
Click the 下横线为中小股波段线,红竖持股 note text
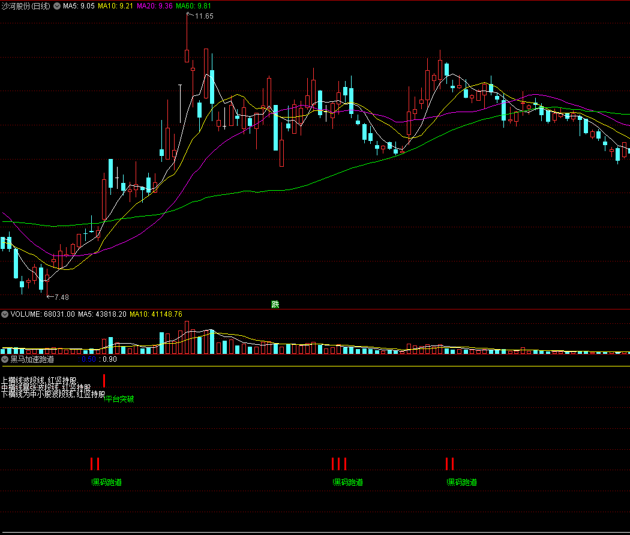(53, 394)
